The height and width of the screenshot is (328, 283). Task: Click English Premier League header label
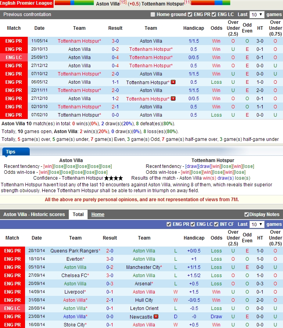[x=26, y=4]
